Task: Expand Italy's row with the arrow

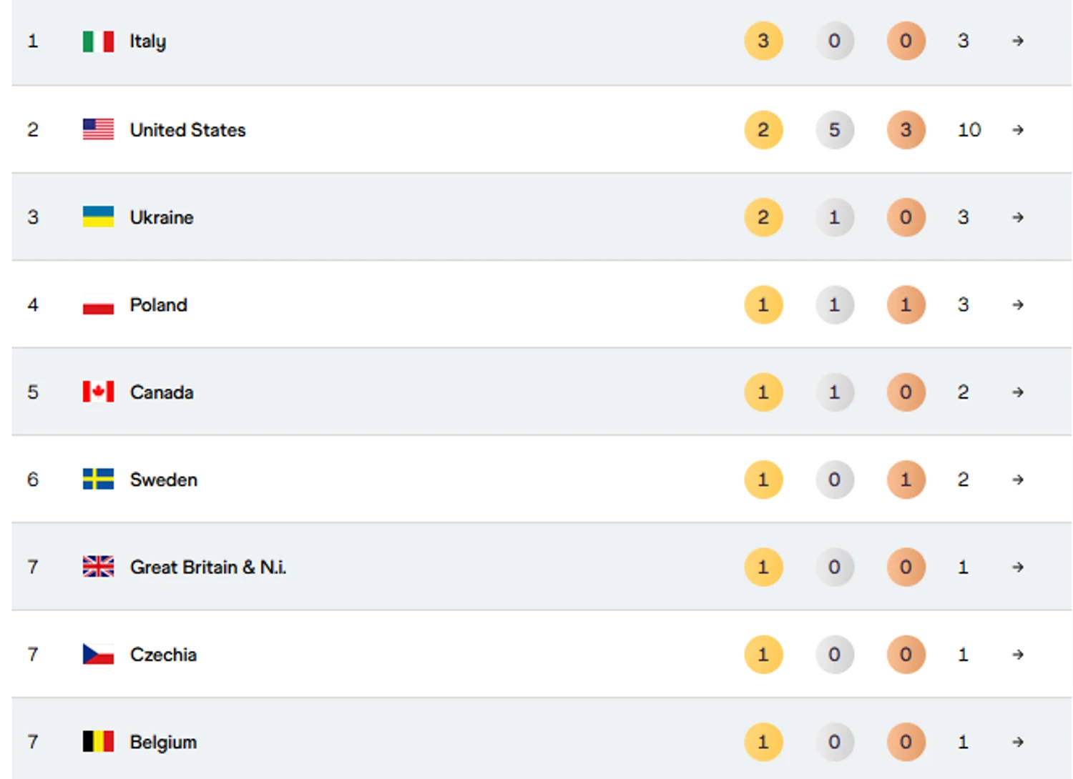Action: 1018,41
